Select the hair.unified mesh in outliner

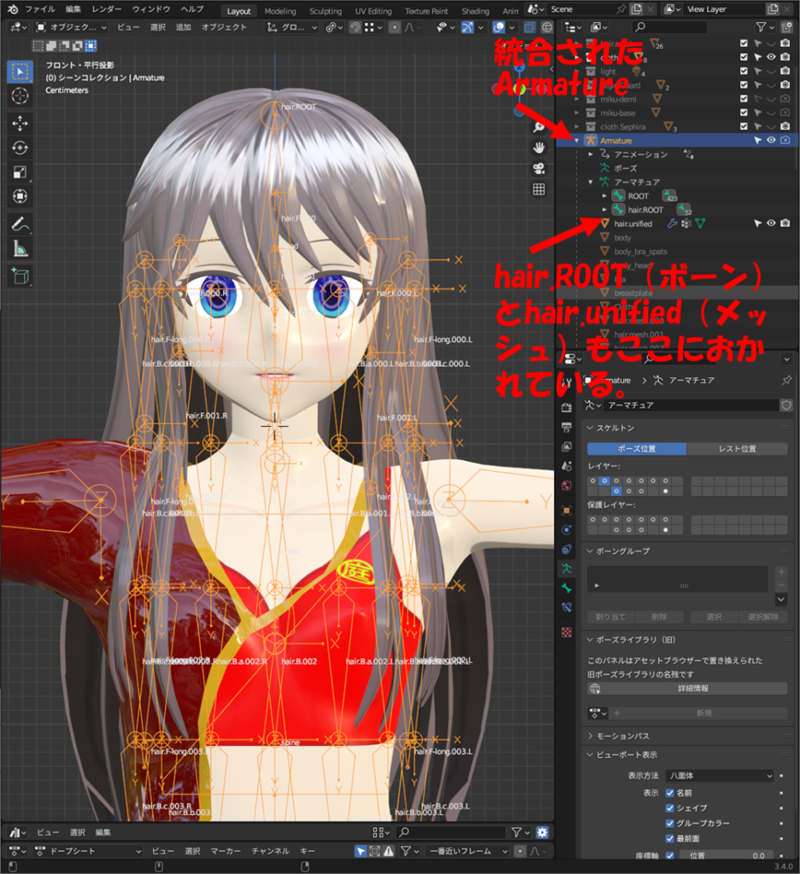(x=633, y=224)
